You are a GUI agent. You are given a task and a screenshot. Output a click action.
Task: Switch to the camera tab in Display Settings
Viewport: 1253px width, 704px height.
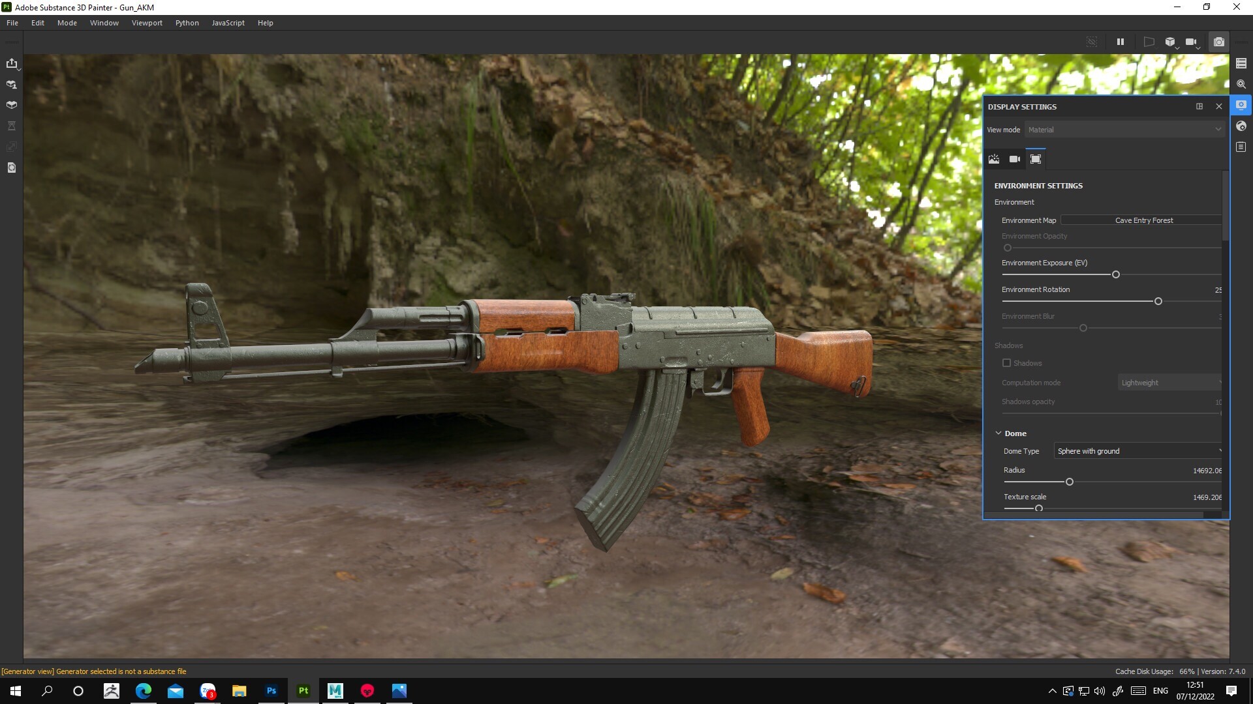coord(1015,158)
